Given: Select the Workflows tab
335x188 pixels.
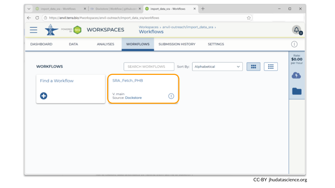Looking at the screenshot, I should pos(138,44).
